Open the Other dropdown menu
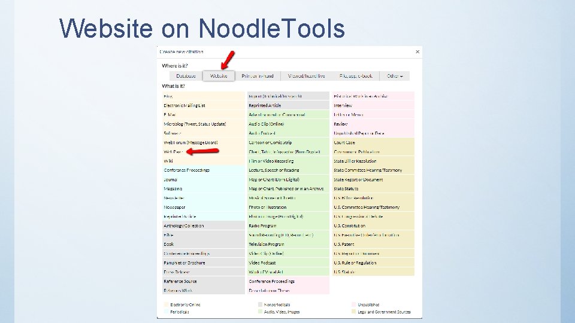The image size is (575, 323). pyautogui.click(x=395, y=76)
